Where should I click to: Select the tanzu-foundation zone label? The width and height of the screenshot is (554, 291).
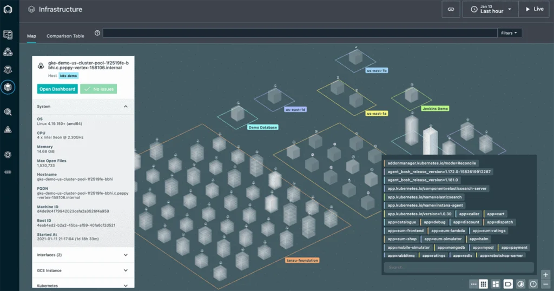302,260
